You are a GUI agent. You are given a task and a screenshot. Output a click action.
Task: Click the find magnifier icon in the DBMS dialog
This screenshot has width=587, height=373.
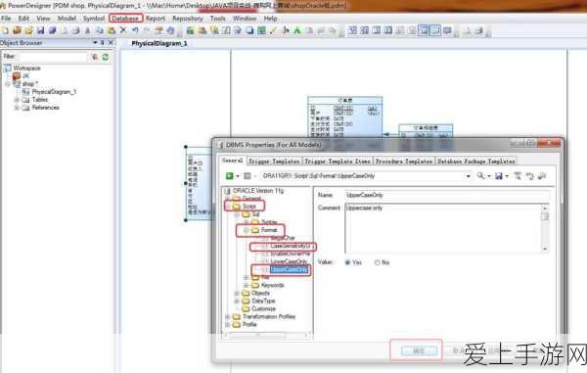pos(480,175)
